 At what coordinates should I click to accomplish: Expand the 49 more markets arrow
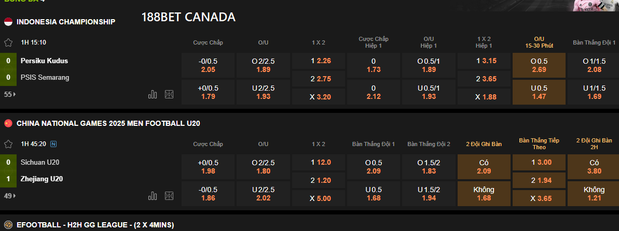click(x=10, y=196)
